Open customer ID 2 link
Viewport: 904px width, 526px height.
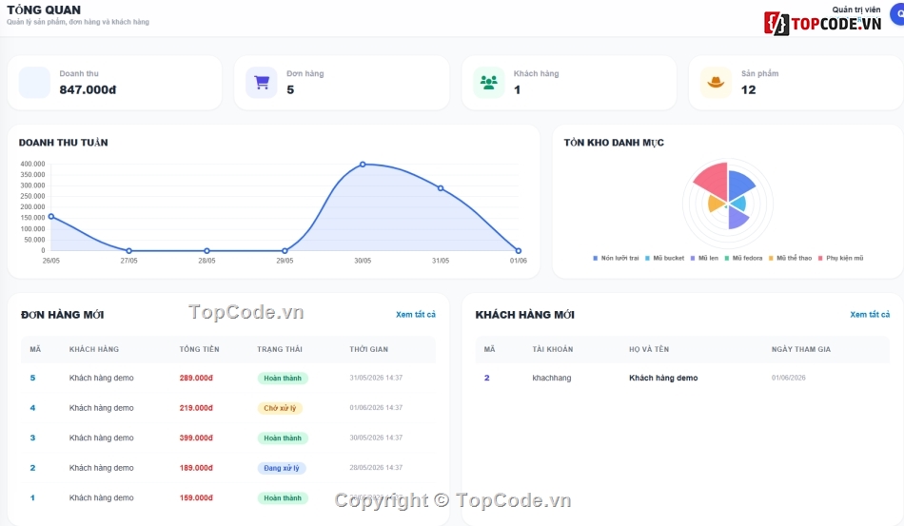point(487,378)
